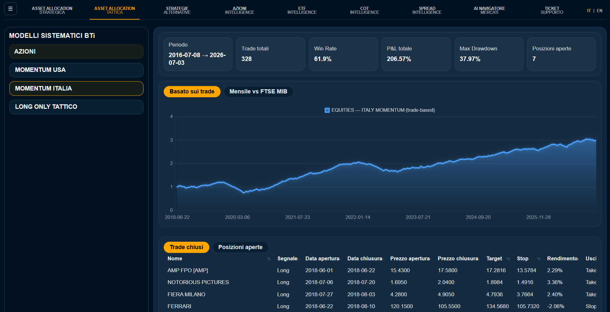Viewport: 610px width, 312px height.
Task: Click the Target column sort arrows
Action: click(508, 259)
